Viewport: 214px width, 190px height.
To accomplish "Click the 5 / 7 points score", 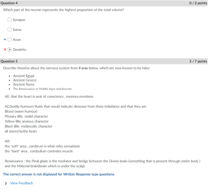I will pyautogui.click(x=198, y=61).
